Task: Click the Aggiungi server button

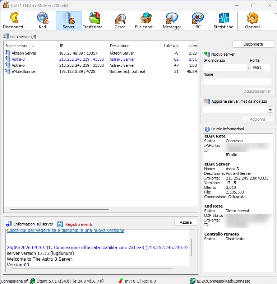Action: tap(258, 91)
